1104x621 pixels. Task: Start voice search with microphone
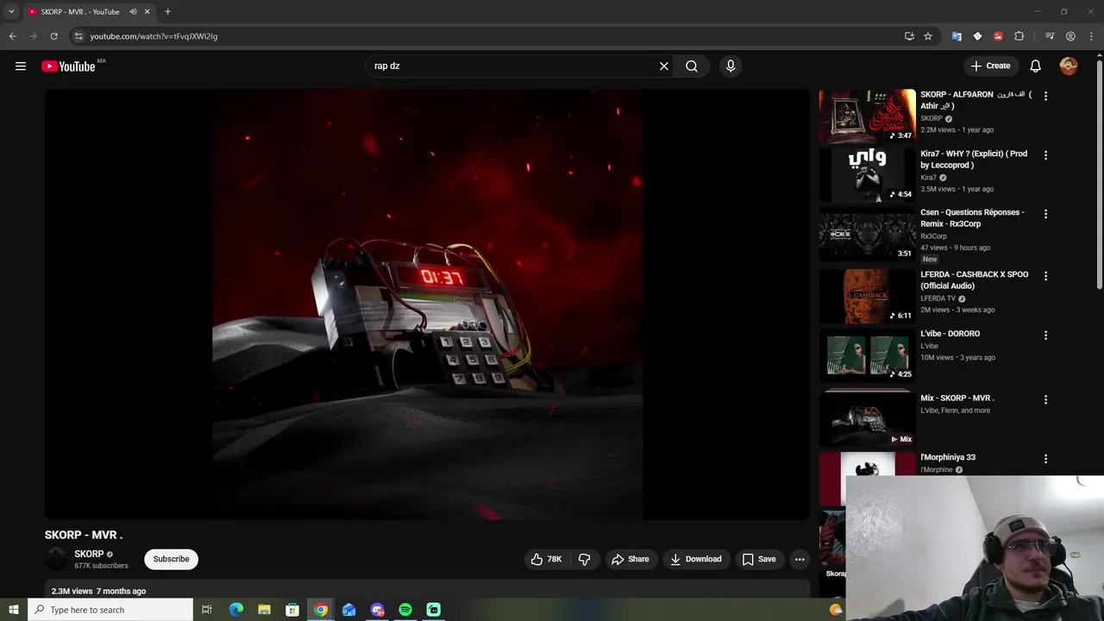point(731,66)
